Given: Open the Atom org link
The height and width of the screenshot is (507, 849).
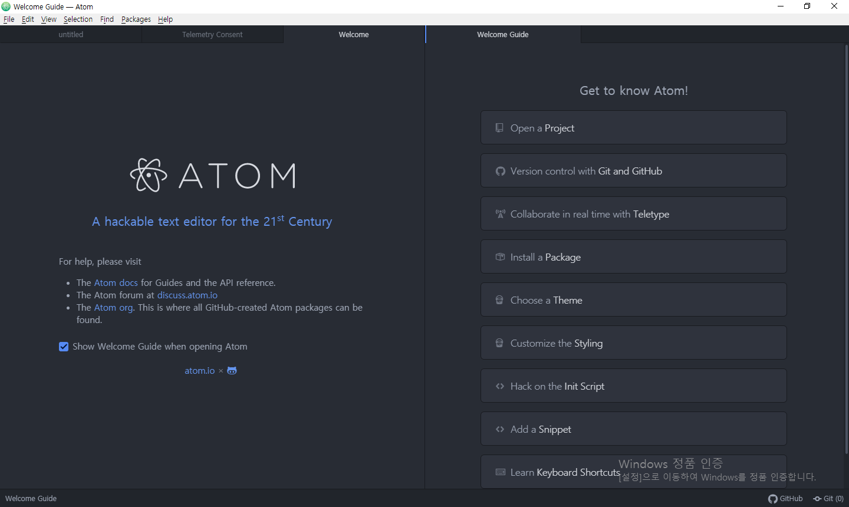Looking at the screenshot, I should pos(113,308).
